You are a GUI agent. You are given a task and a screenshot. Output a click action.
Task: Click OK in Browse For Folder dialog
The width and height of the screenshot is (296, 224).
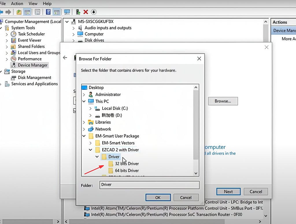(x=158, y=198)
